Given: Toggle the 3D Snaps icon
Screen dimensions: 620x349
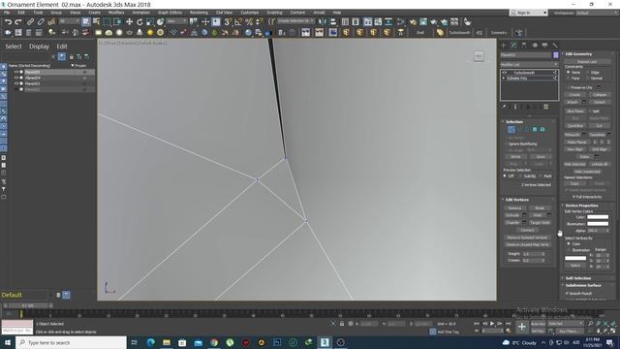Looking at the screenshot, I should 228,21.
